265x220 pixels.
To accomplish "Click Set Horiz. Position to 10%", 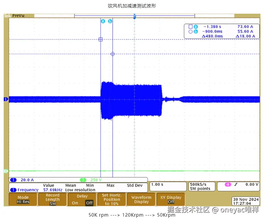I will tap(112, 199).
